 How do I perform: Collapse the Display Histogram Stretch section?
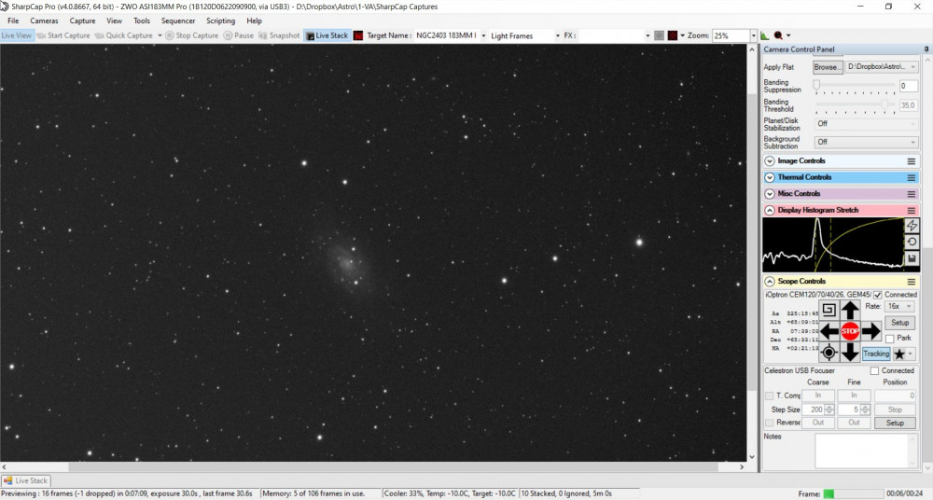pos(770,211)
